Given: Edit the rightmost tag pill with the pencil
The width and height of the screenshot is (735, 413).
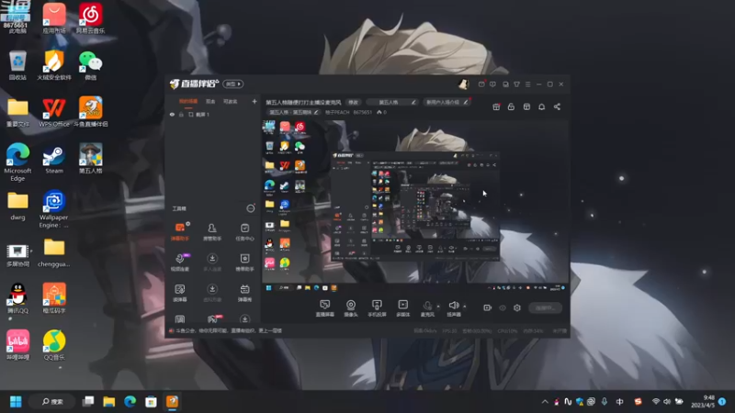Looking at the screenshot, I should pyautogui.click(x=446, y=102).
